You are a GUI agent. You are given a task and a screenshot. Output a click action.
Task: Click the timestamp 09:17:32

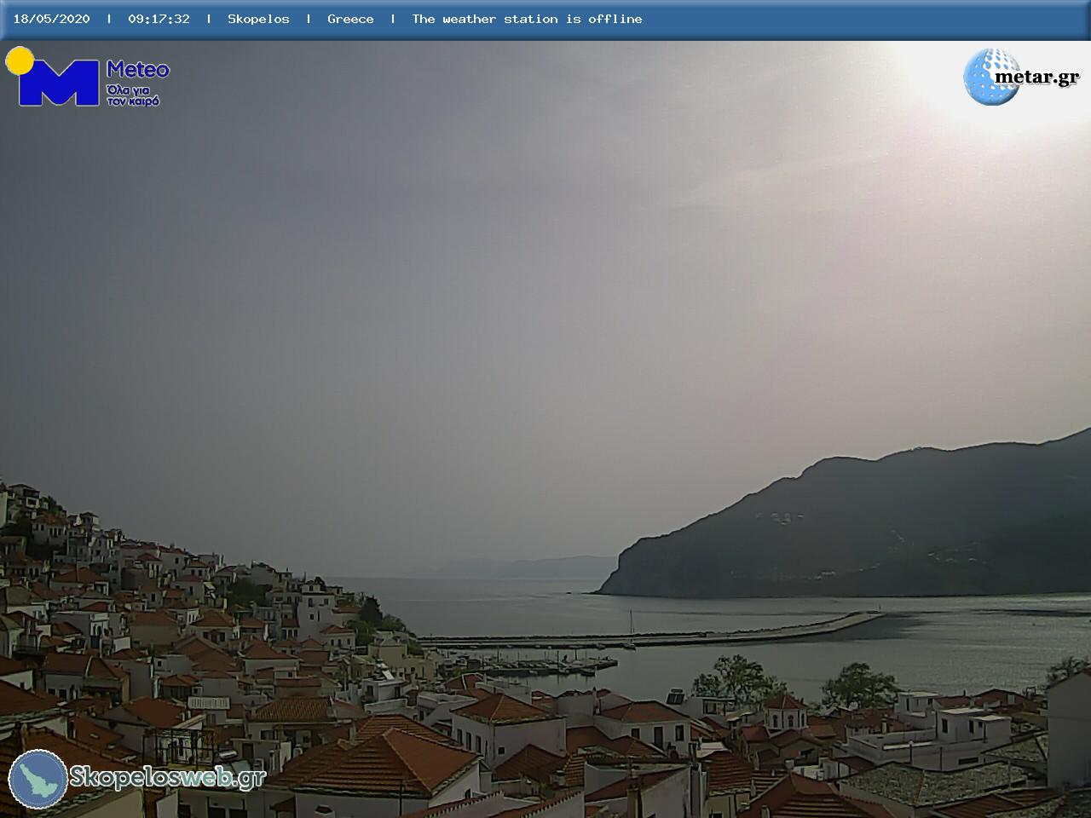point(159,19)
